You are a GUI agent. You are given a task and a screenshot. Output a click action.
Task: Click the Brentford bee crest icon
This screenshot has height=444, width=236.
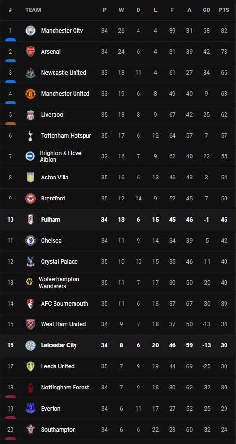click(x=30, y=199)
